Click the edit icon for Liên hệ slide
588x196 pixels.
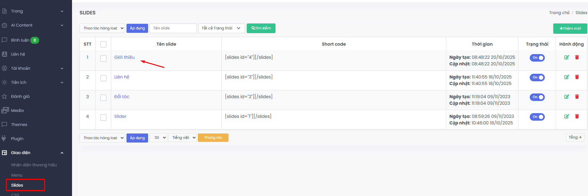click(566, 77)
